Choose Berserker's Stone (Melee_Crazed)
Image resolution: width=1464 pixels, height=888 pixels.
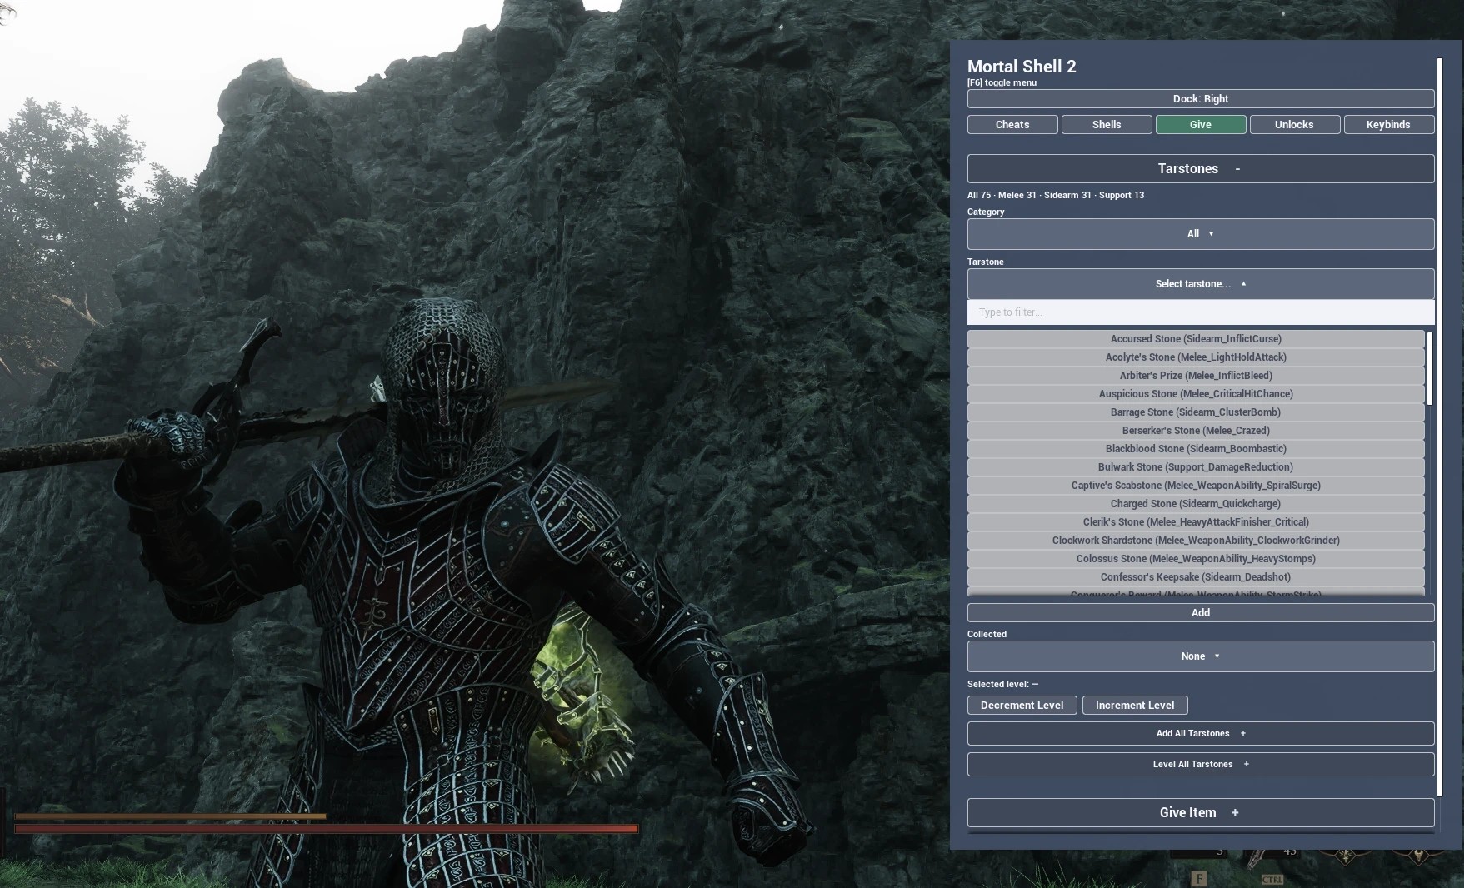point(1196,431)
